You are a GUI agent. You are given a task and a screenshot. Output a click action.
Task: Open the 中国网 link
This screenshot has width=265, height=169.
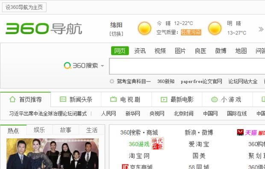tap(210, 114)
